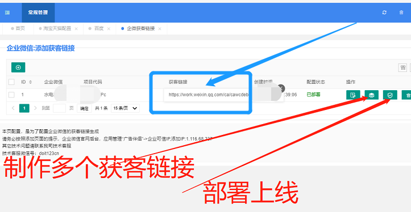Check the select-all header checkbox
This screenshot has height=212, width=411.
tap(11, 82)
